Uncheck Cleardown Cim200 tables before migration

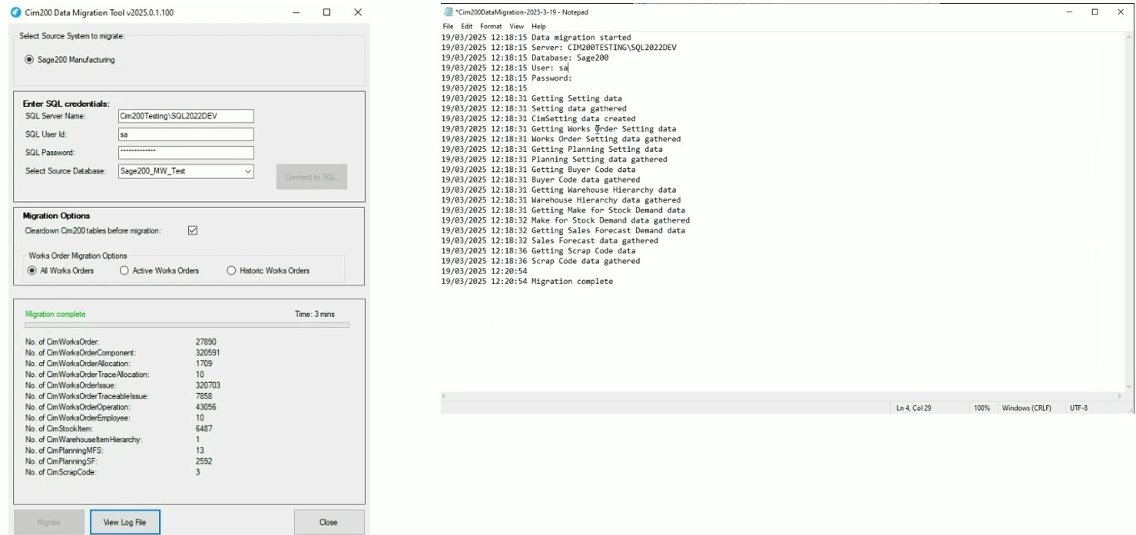tap(193, 230)
